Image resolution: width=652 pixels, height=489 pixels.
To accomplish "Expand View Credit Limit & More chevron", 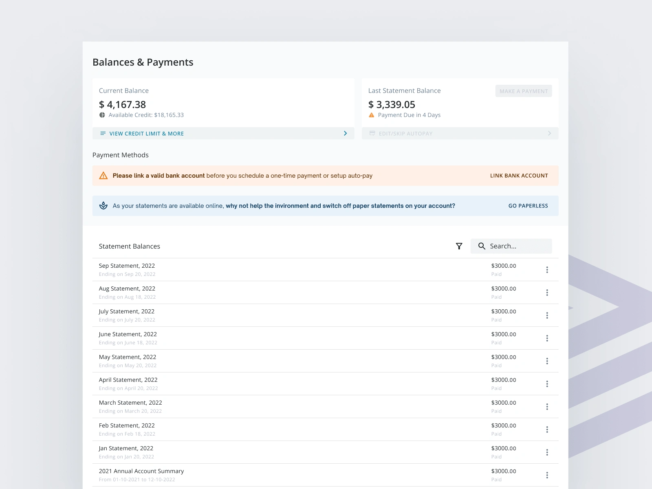I will pos(345,133).
